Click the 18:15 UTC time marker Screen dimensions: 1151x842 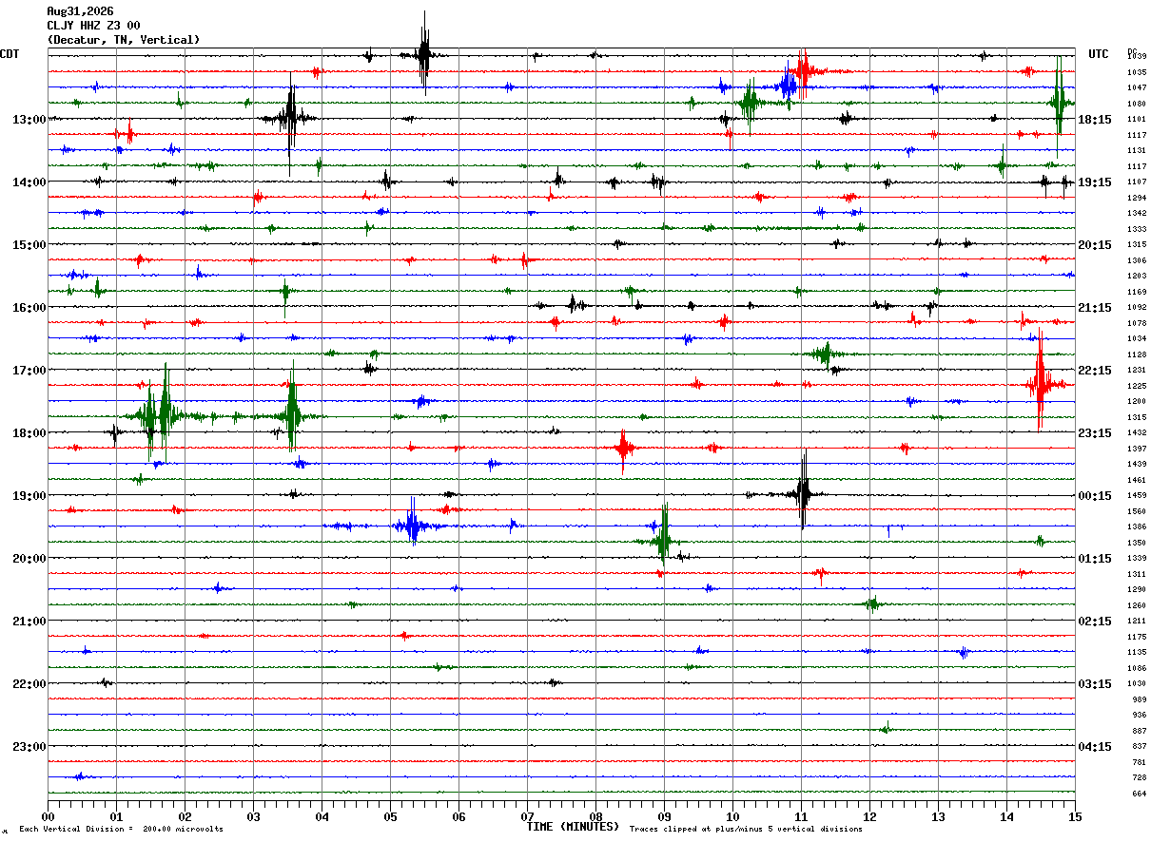click(1095, 120)
